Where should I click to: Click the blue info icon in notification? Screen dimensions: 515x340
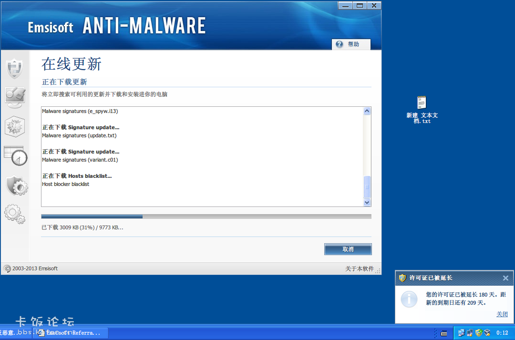(x=409, y=299)
